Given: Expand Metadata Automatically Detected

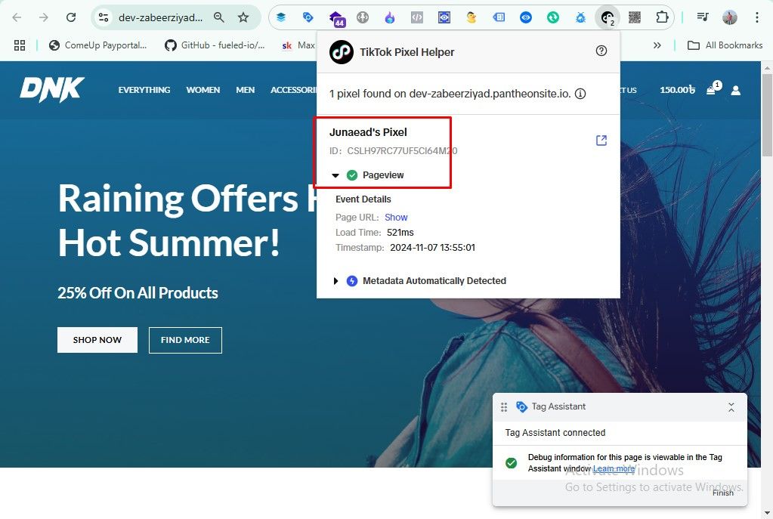Looking at the screenshot, I should point(335,281).
